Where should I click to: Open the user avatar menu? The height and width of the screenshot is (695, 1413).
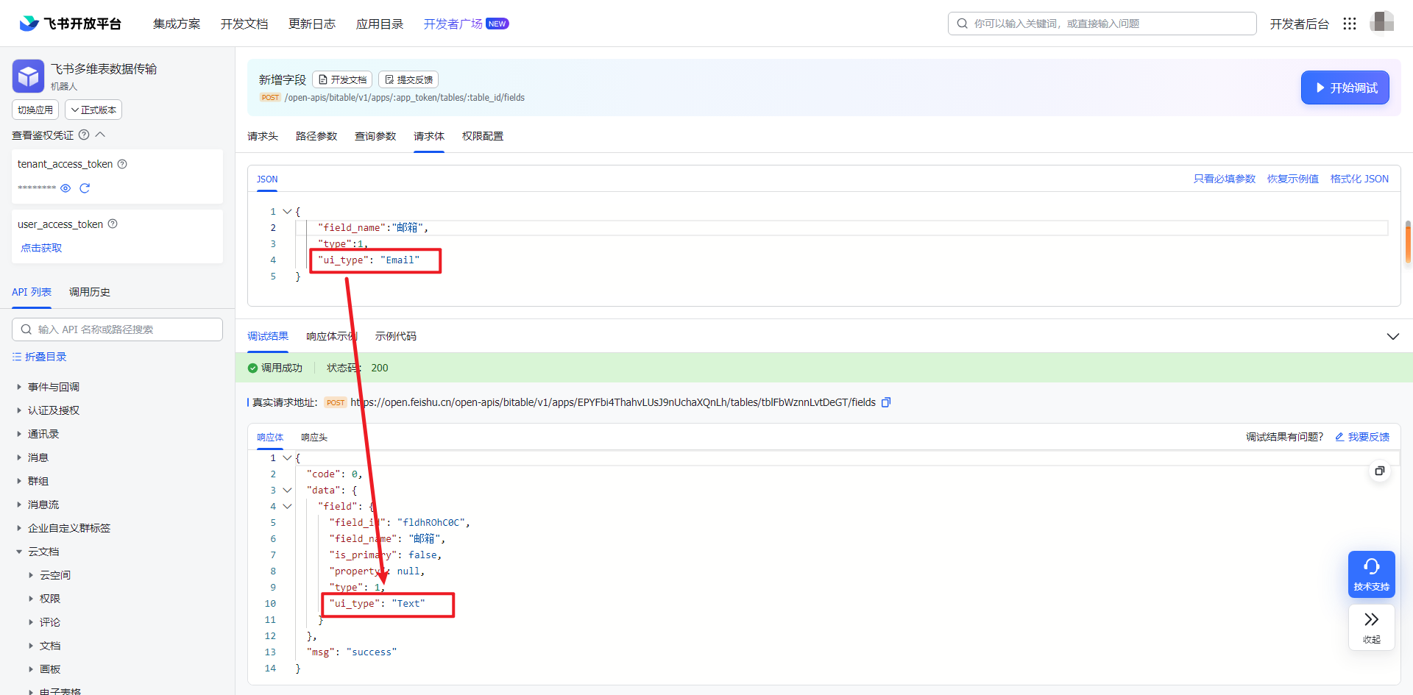click(1381, 22)
